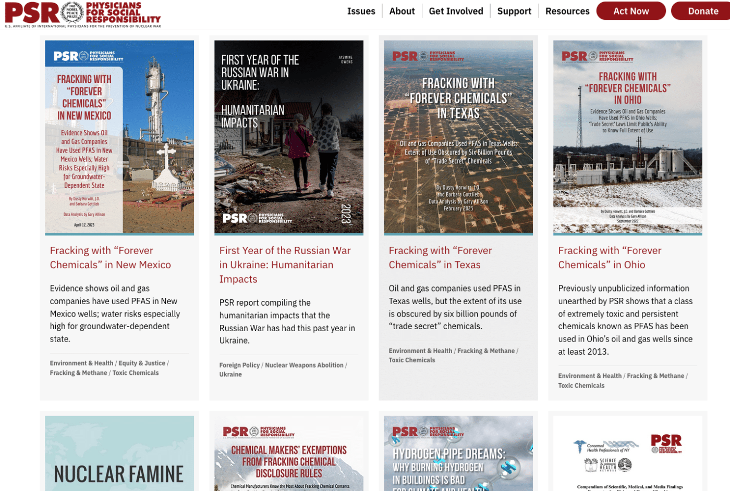The image size is (730, 491).
Task: Open Chemical Makers' Exemptions report cover
Action: 289,454
